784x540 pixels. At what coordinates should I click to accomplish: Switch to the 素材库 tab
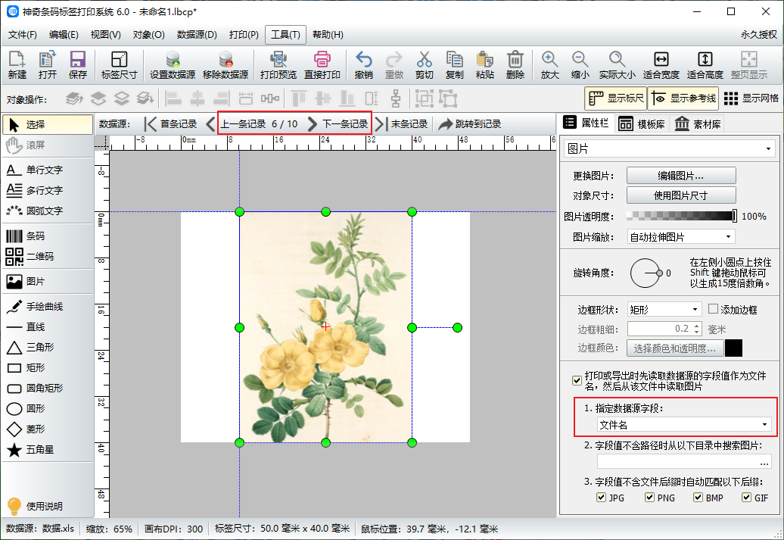click(698, 123)
